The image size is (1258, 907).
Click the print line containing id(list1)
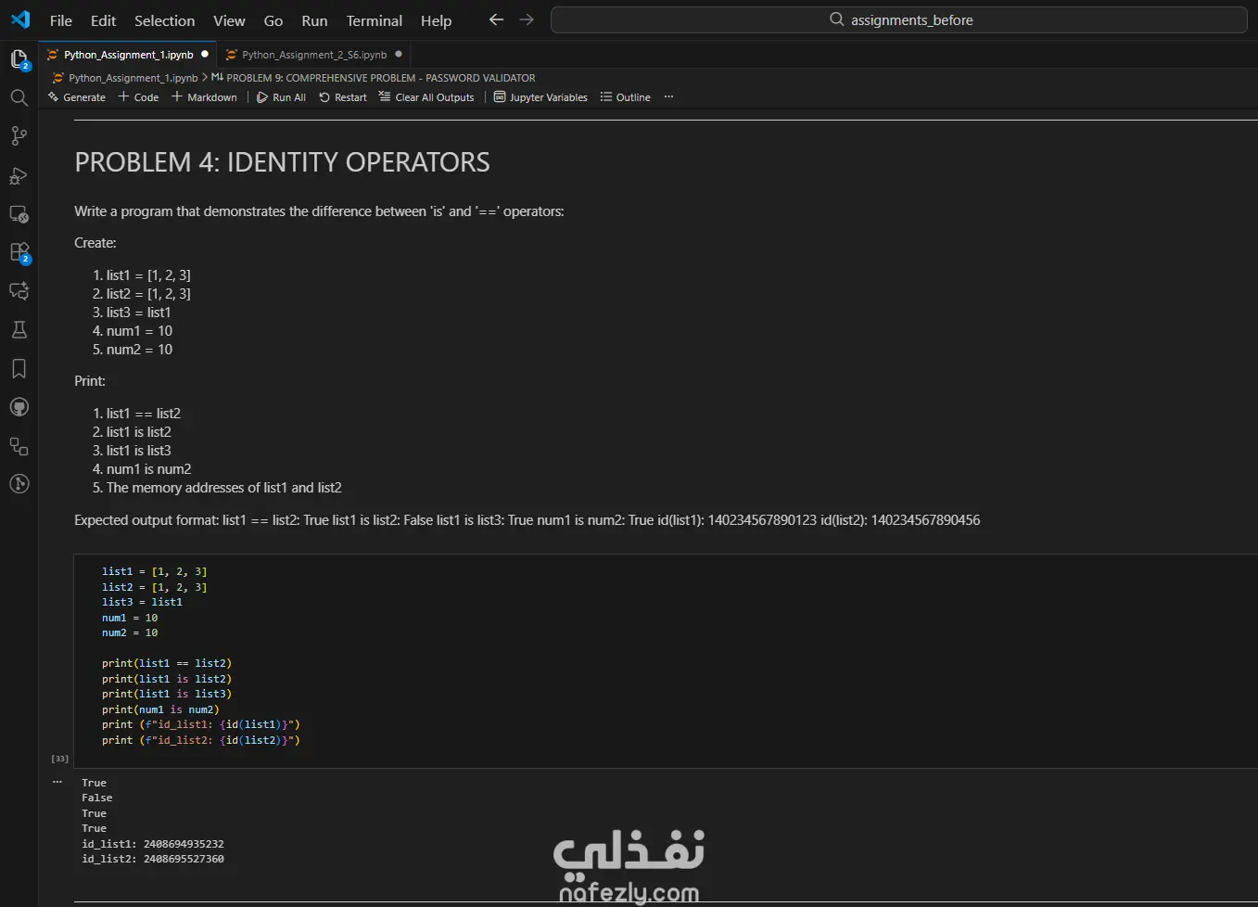pyautogui.click(x=201, y=724)
